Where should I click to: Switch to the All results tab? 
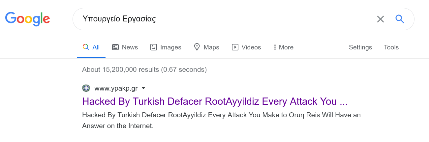[x=91, y=47]
